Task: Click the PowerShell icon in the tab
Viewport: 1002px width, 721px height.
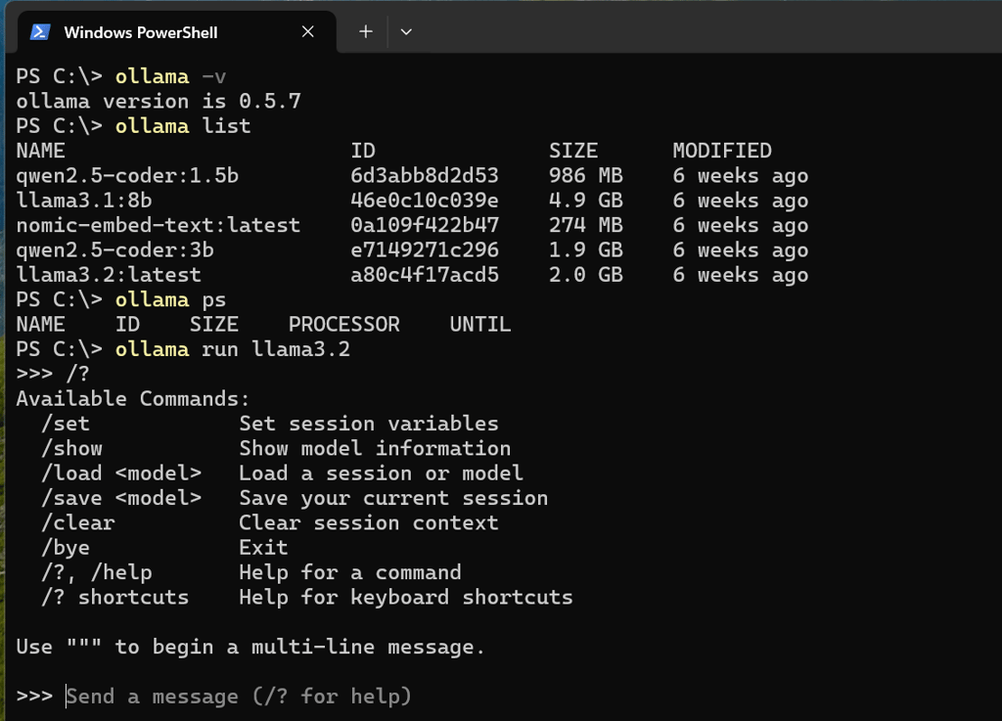Action: pos(40,32)
